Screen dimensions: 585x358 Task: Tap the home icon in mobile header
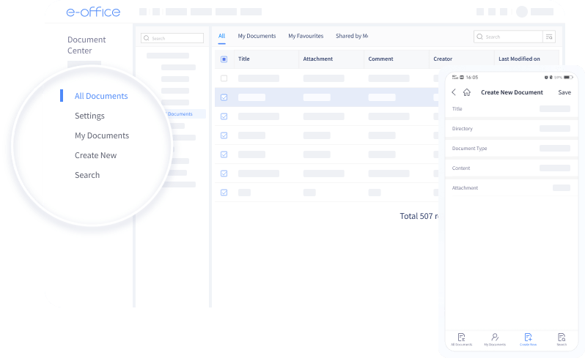(x=467, y=92)
